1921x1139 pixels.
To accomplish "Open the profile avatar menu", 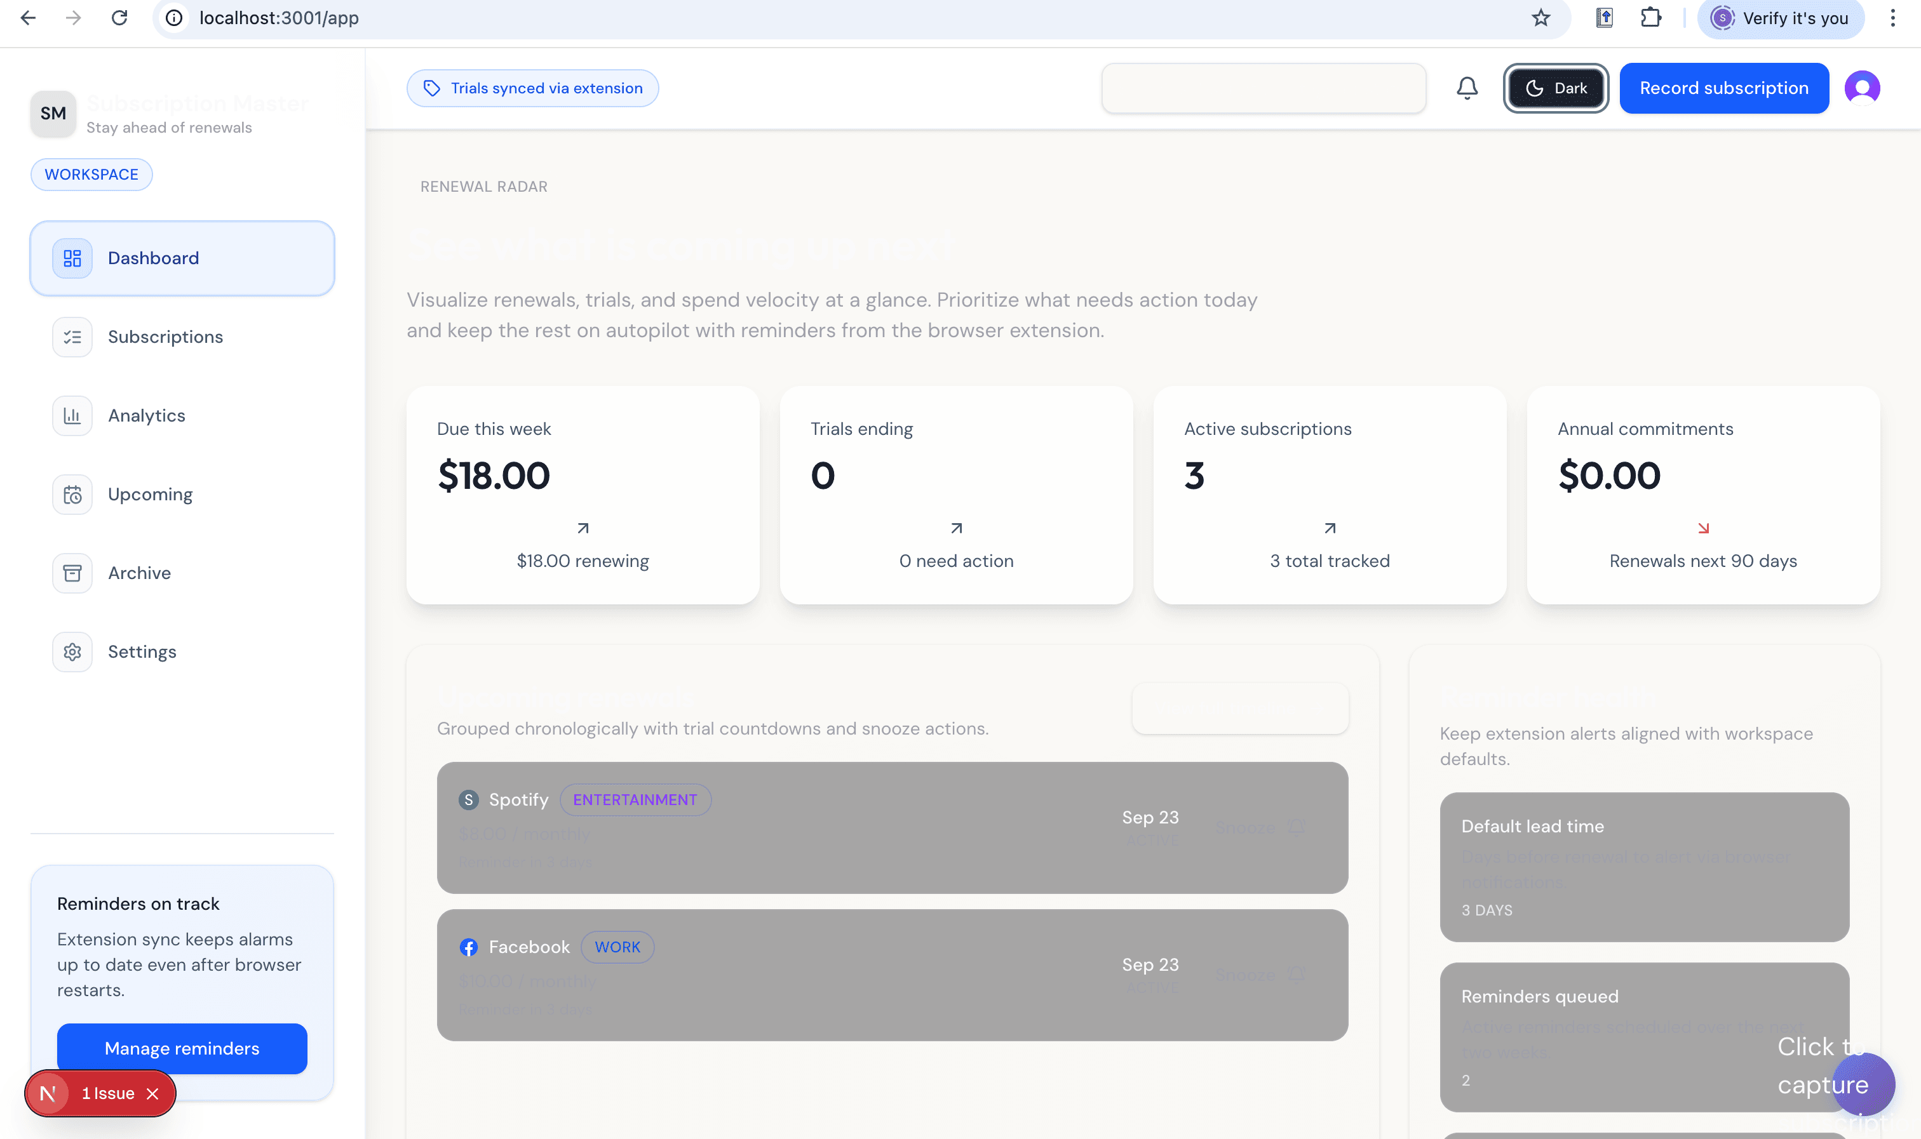I will tap(1863, 88).
